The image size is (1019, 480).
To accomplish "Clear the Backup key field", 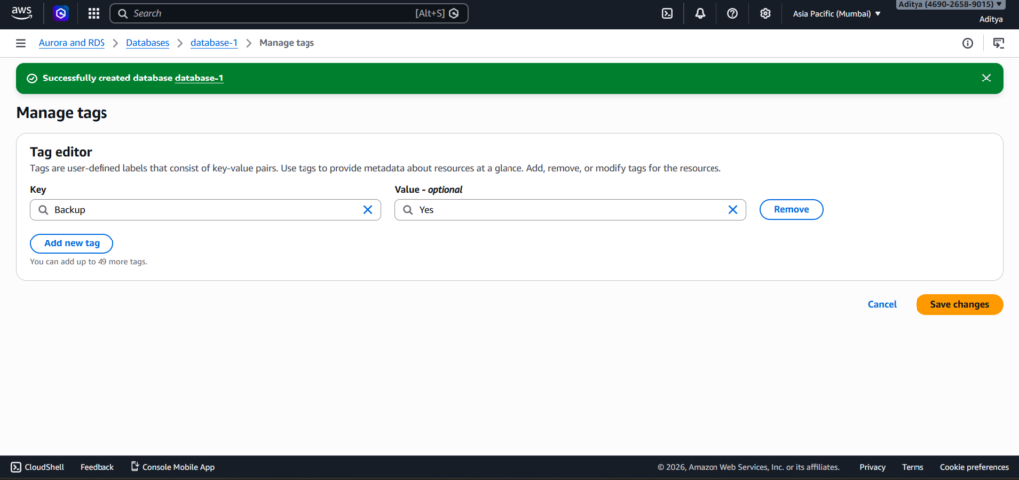I will point(367,210).
